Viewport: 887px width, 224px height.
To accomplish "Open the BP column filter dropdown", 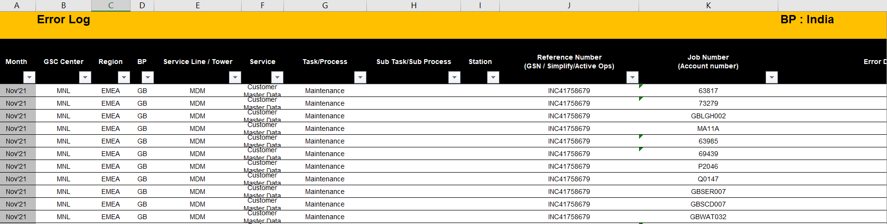I will (x=148, y=77).
